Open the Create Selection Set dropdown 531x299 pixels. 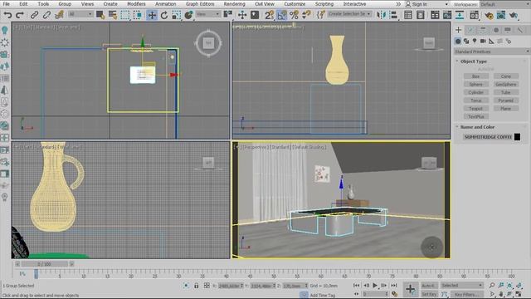click(349, 14)
